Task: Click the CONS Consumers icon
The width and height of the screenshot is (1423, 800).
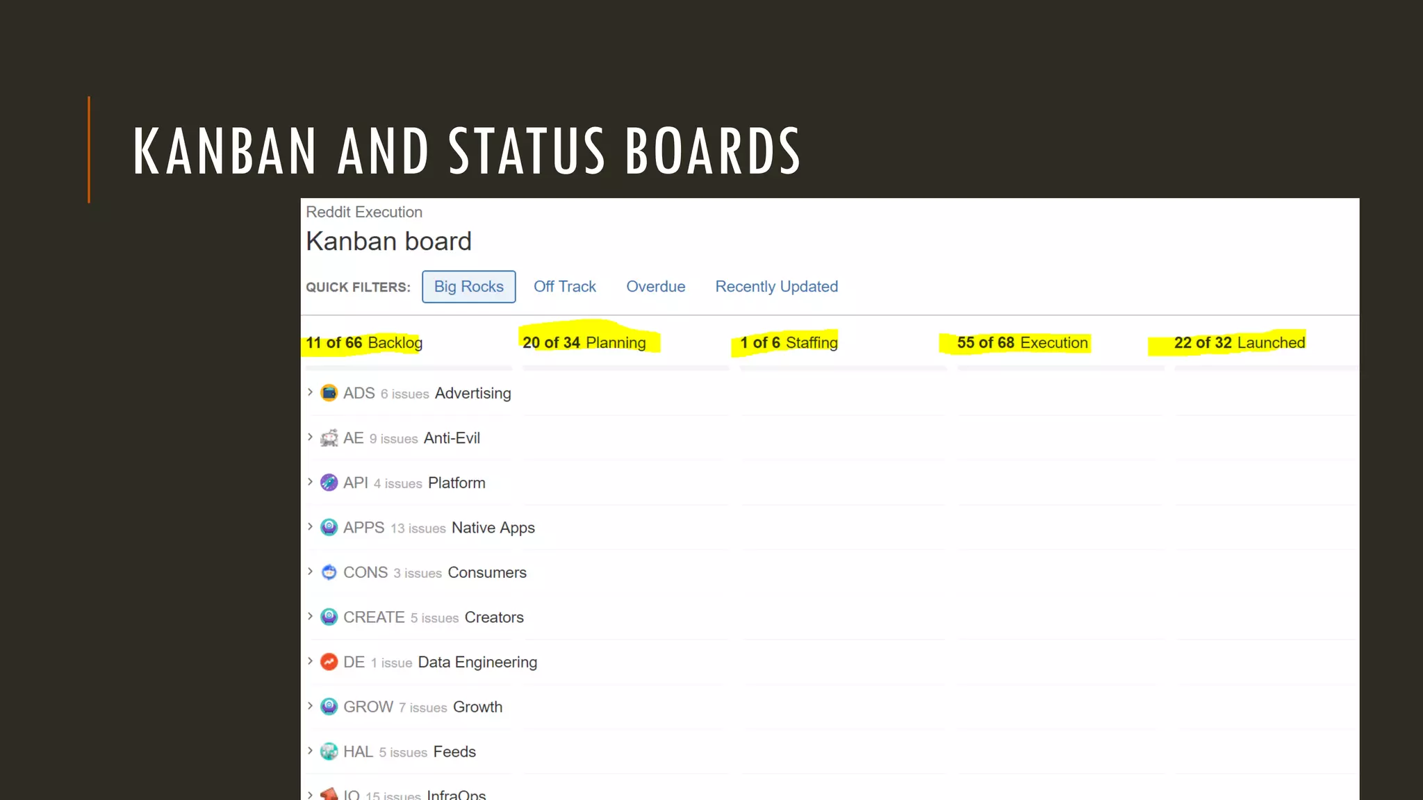Action: coord(329,572)
